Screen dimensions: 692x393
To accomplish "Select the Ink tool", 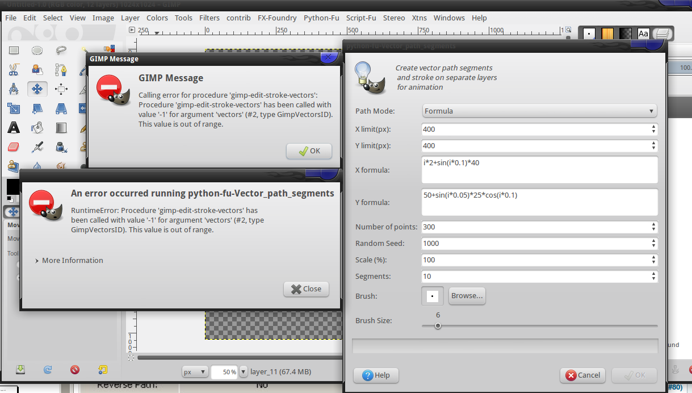I will tap(61, 147).
